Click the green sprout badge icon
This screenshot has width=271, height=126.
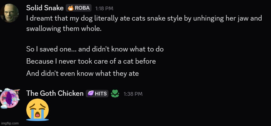[x=115, y=94]
